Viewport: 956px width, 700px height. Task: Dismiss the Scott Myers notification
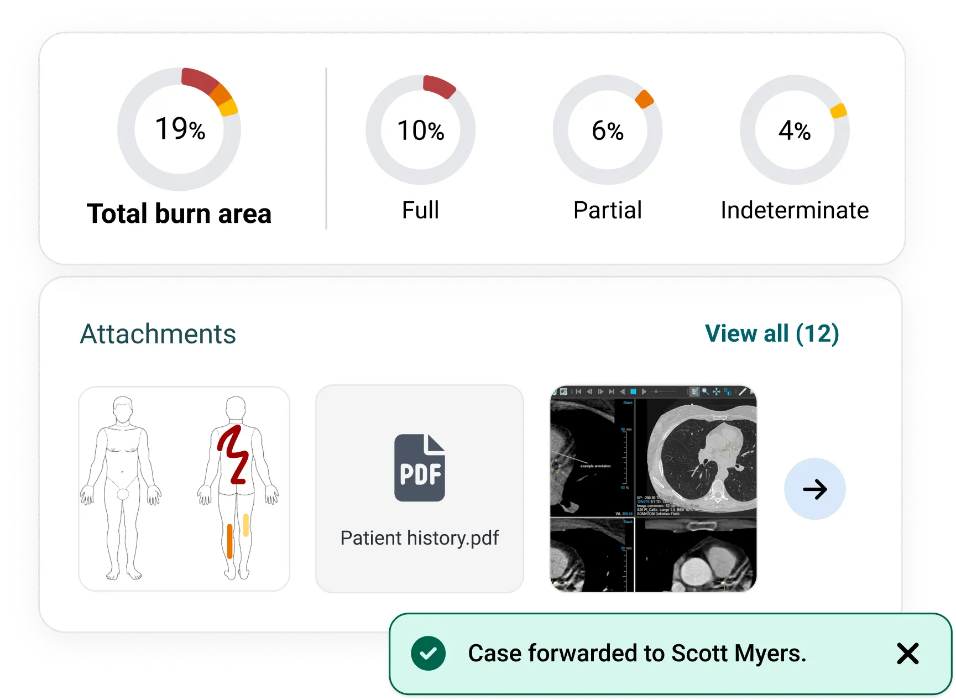point(907,654)
